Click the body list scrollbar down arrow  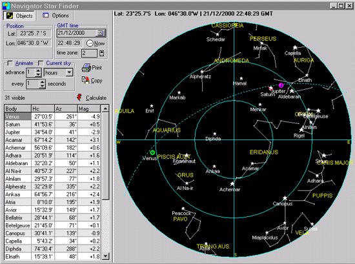(105, 256)
